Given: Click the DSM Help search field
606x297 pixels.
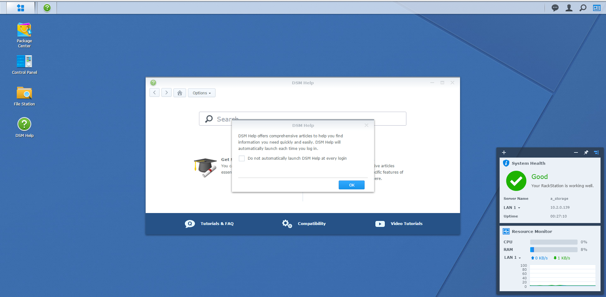Looking at the screenshot, I should [303, 118].
